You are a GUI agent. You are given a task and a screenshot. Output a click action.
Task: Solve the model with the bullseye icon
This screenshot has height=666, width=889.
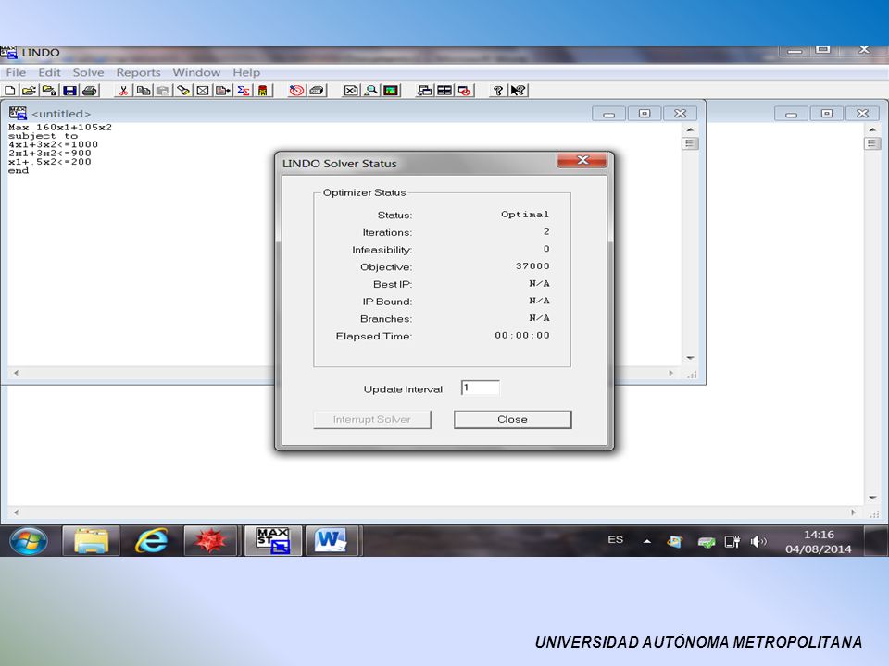click(x=296, y=91)
